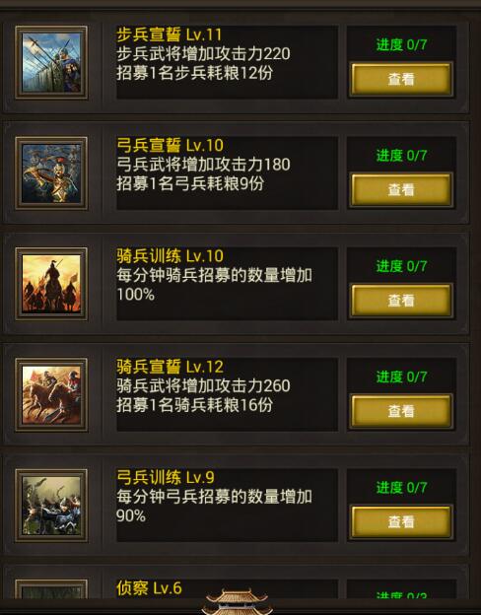This screenshot has width=481, height=615.
Task: Click 查看 button for 弓兵训练 Lv.9
Action: (x=401, y=521)
